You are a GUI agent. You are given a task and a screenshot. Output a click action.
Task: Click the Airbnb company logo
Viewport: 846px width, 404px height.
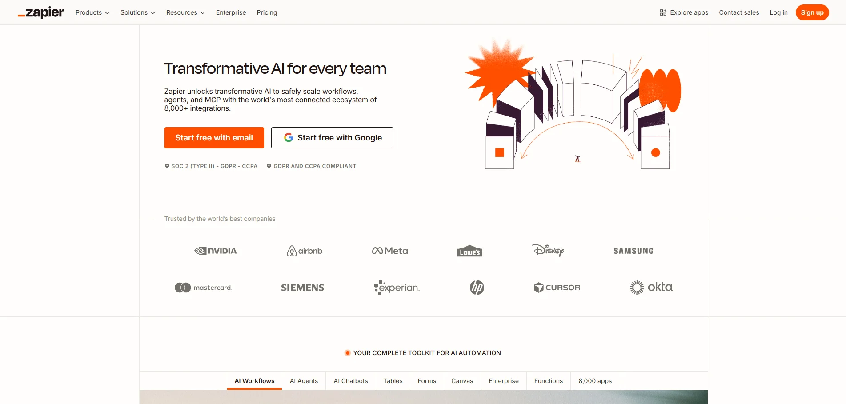[304, 251]
